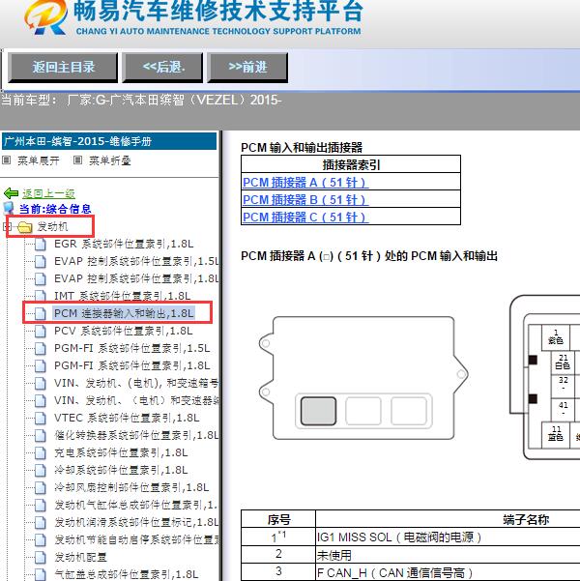Click the PGM-FI 1.5L document icon
Image resolution: width=580 pixels, height=581 pixels.
tap(40, 349)
